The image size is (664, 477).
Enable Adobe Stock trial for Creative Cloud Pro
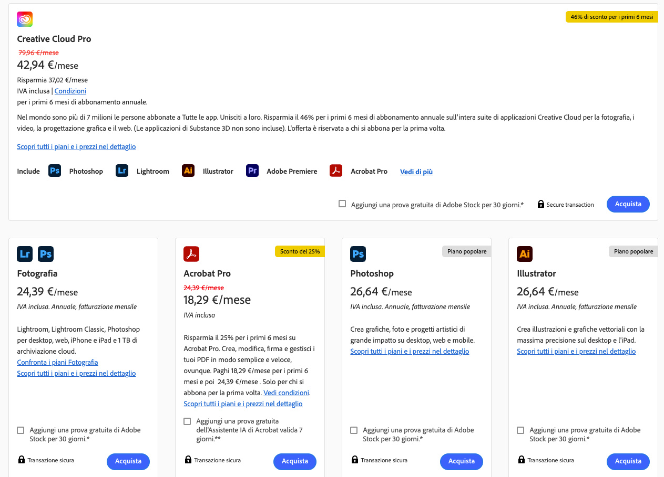click(x=342, y=204)
